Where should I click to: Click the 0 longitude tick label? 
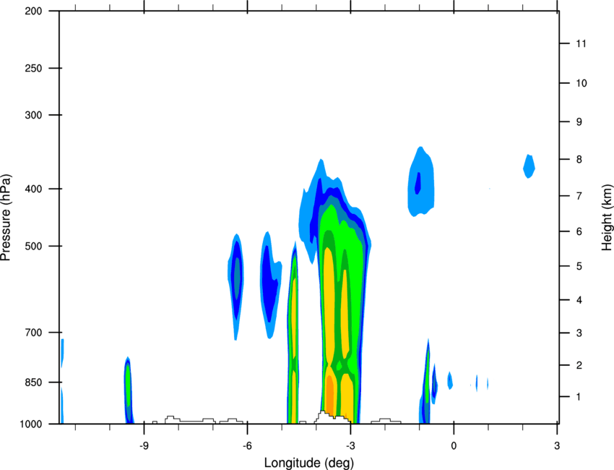[x=454, y=446]
